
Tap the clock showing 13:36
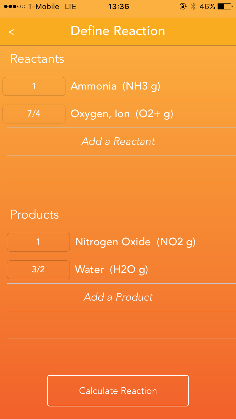click(119, 7)
